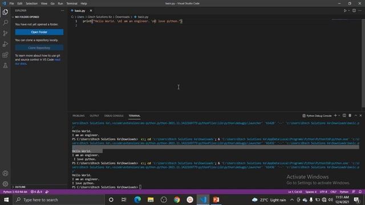Change CRLF end of line sequence

pos(333,192)
